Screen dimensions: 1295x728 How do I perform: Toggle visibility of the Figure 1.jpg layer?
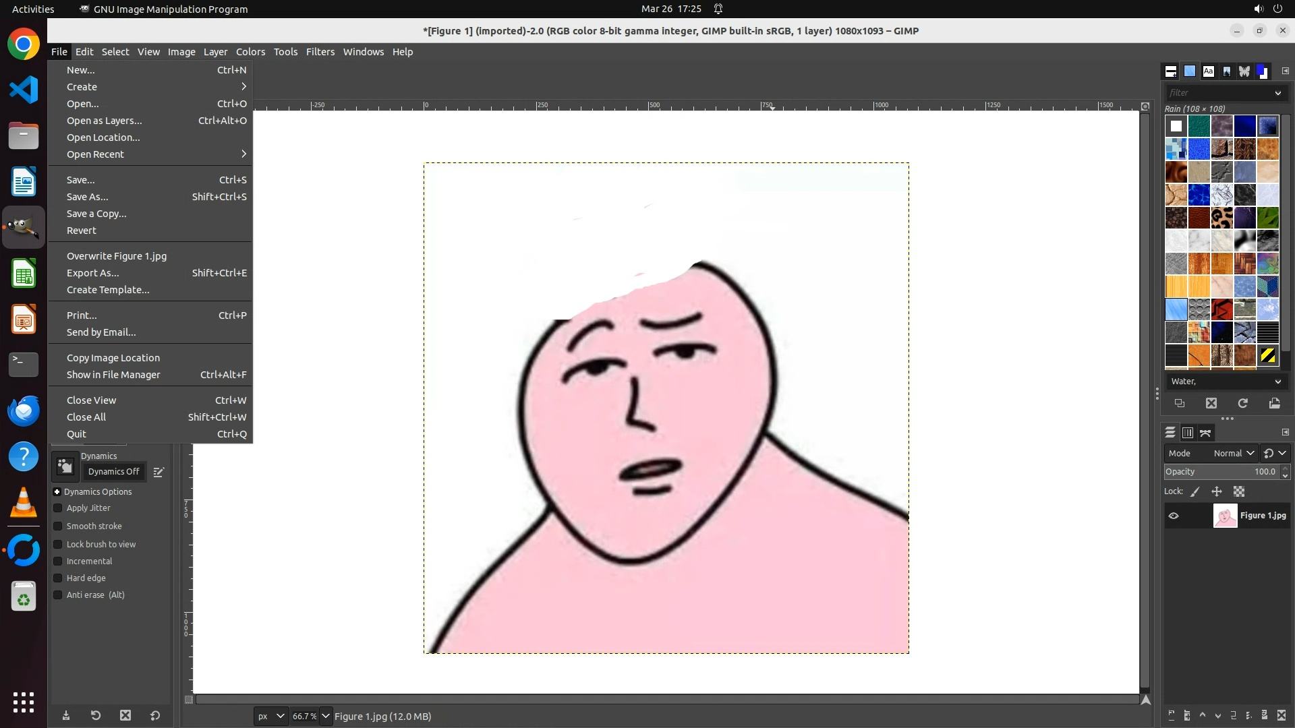pos(1174,516)
